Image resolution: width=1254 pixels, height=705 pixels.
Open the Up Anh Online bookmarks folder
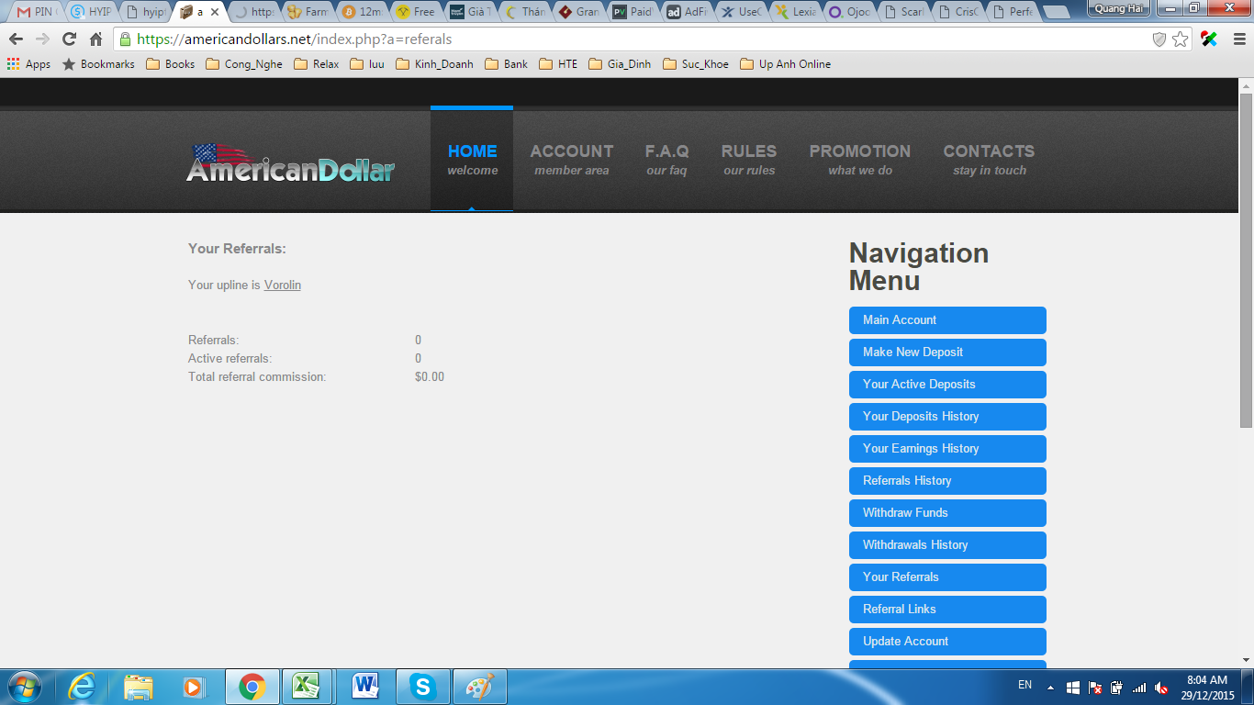(x=786, y=64)
